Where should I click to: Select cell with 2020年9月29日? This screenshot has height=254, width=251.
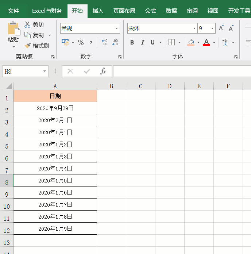point(55,108)
